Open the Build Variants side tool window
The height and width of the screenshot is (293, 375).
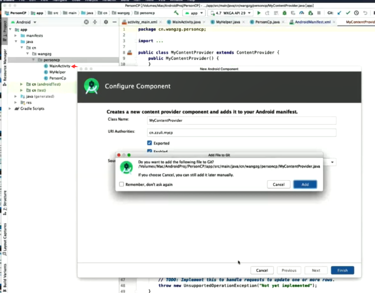pyautogui.click(x=5, y=277)
